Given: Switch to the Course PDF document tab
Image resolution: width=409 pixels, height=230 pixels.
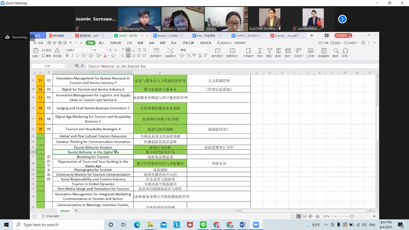Looking at the screenshot, I should click(286, 36).
